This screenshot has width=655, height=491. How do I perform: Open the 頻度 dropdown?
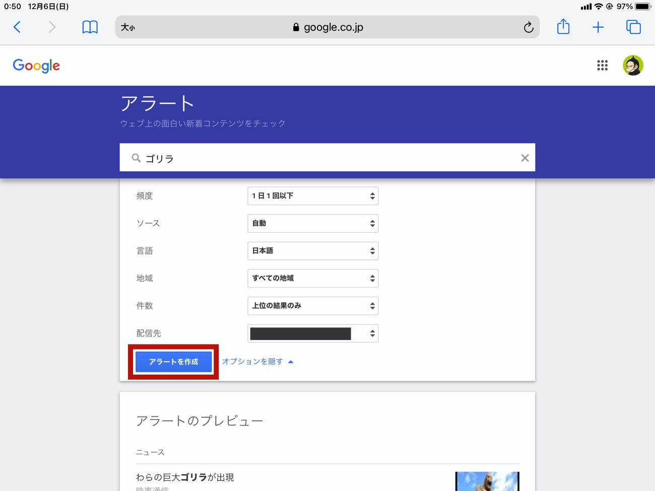click(313, 196)
